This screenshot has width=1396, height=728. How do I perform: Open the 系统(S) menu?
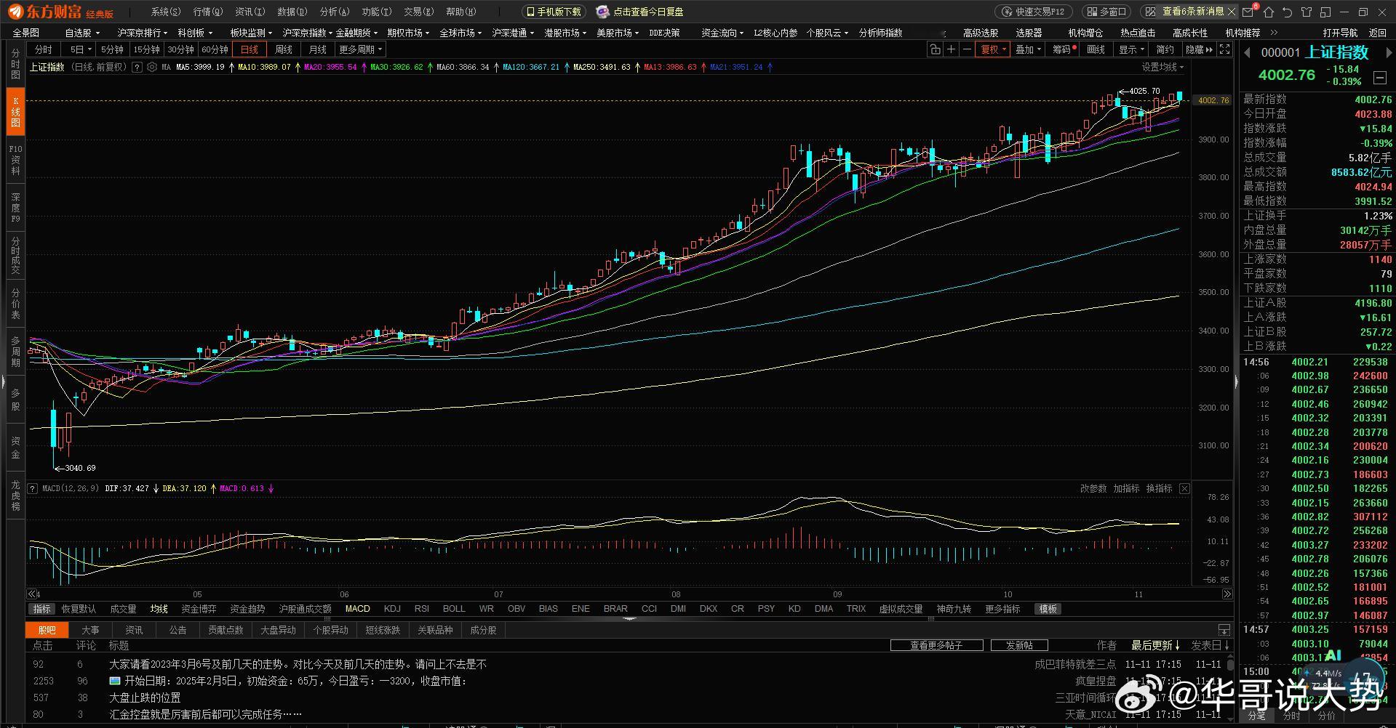[x=166, y=12]
